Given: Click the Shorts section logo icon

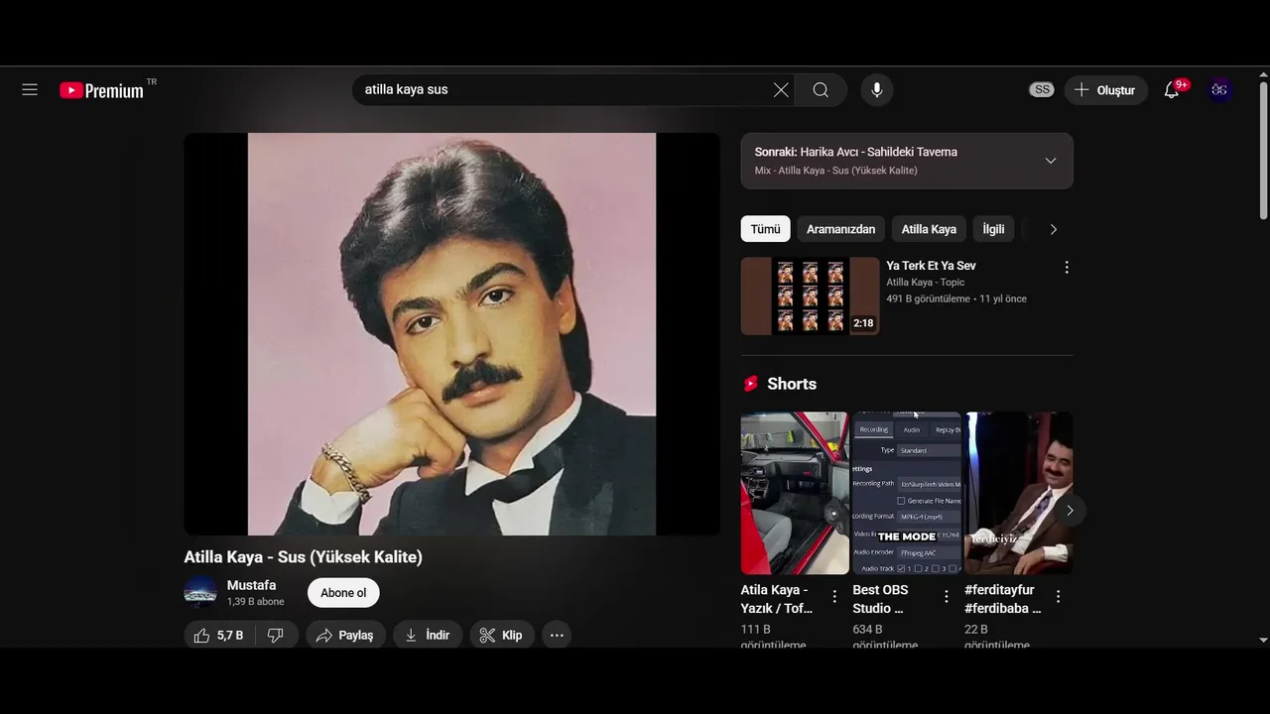Looking at the screenshot, I should pyautogui.click(x=751, y=384).
